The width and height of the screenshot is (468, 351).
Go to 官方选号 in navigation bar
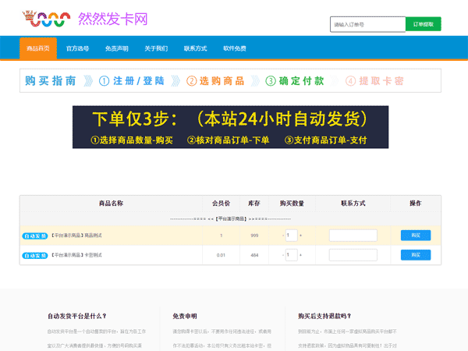(78, 48)
